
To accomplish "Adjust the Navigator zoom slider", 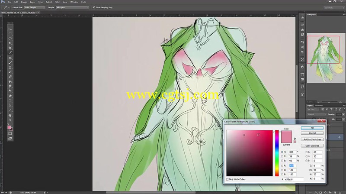I will pos(329,102).
